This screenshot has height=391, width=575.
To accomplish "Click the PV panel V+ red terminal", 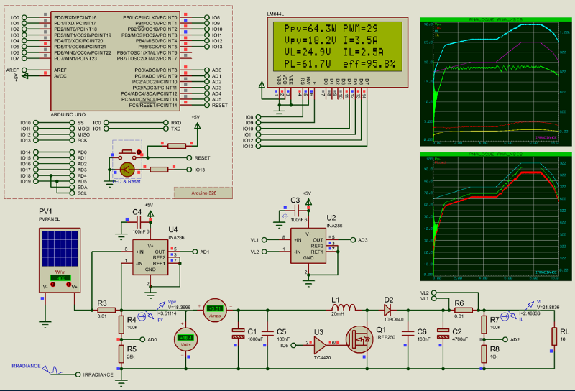I will [x=68, y=285].
